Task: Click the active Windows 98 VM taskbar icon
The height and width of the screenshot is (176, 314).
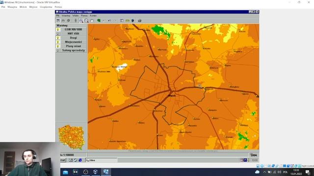Action: pyautogui.click(x=106, y=172)
